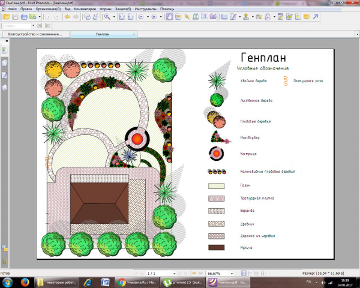The image size is (360, 288).
Task: Switch to Freelance.Ru Chrome window in taskbar
Action: point(137,283)
